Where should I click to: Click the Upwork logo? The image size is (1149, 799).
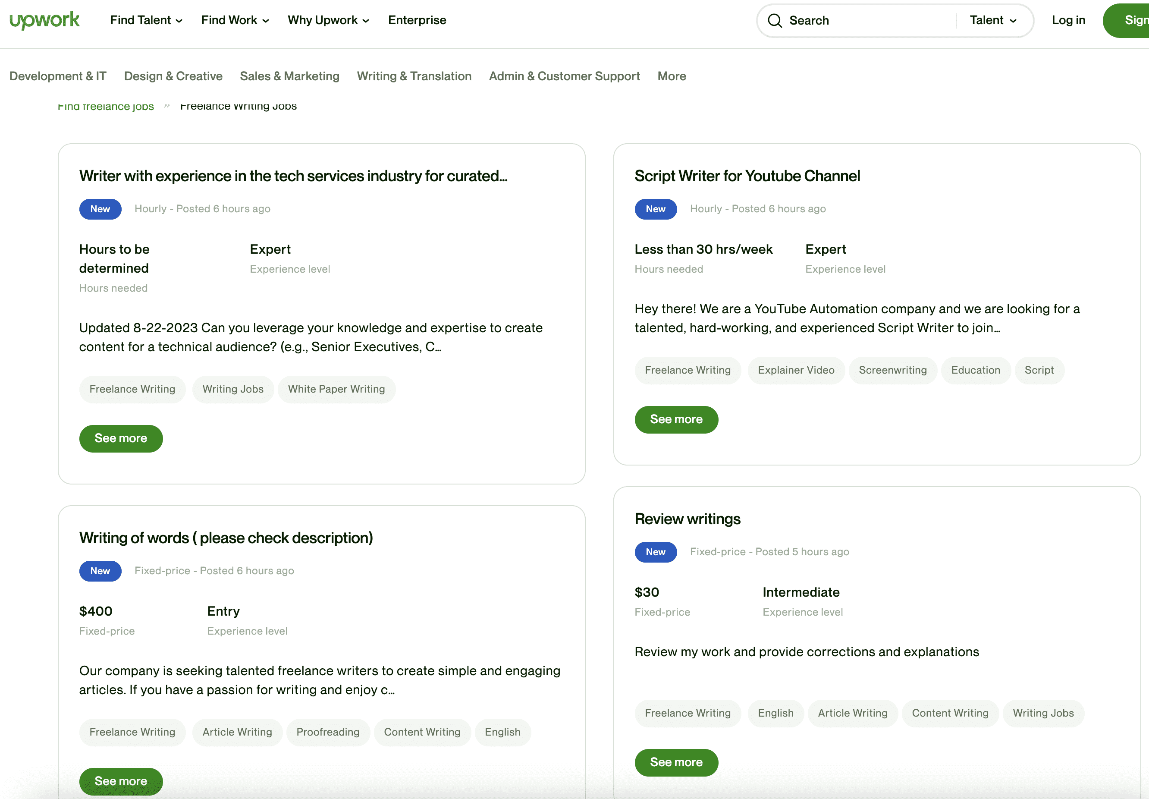point(44,20)
